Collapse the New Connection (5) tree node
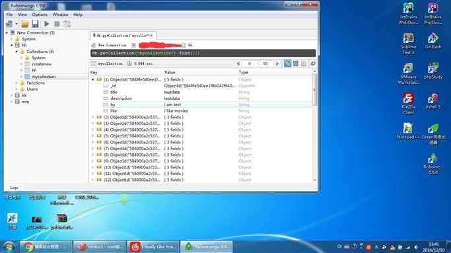451x253 pixels. click(7, 33)
